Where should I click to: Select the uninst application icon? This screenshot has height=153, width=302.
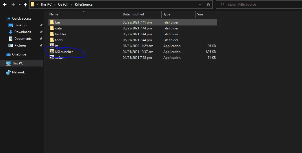pos(52,57)
